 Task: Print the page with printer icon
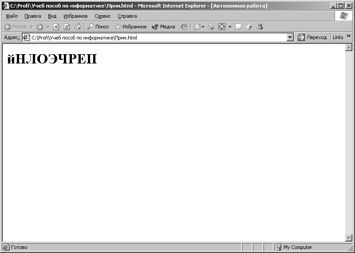click(211, 27)
